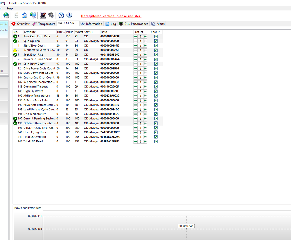Sort by the Status column header
This screenshot has height=240, width=291.
[92, 32]
